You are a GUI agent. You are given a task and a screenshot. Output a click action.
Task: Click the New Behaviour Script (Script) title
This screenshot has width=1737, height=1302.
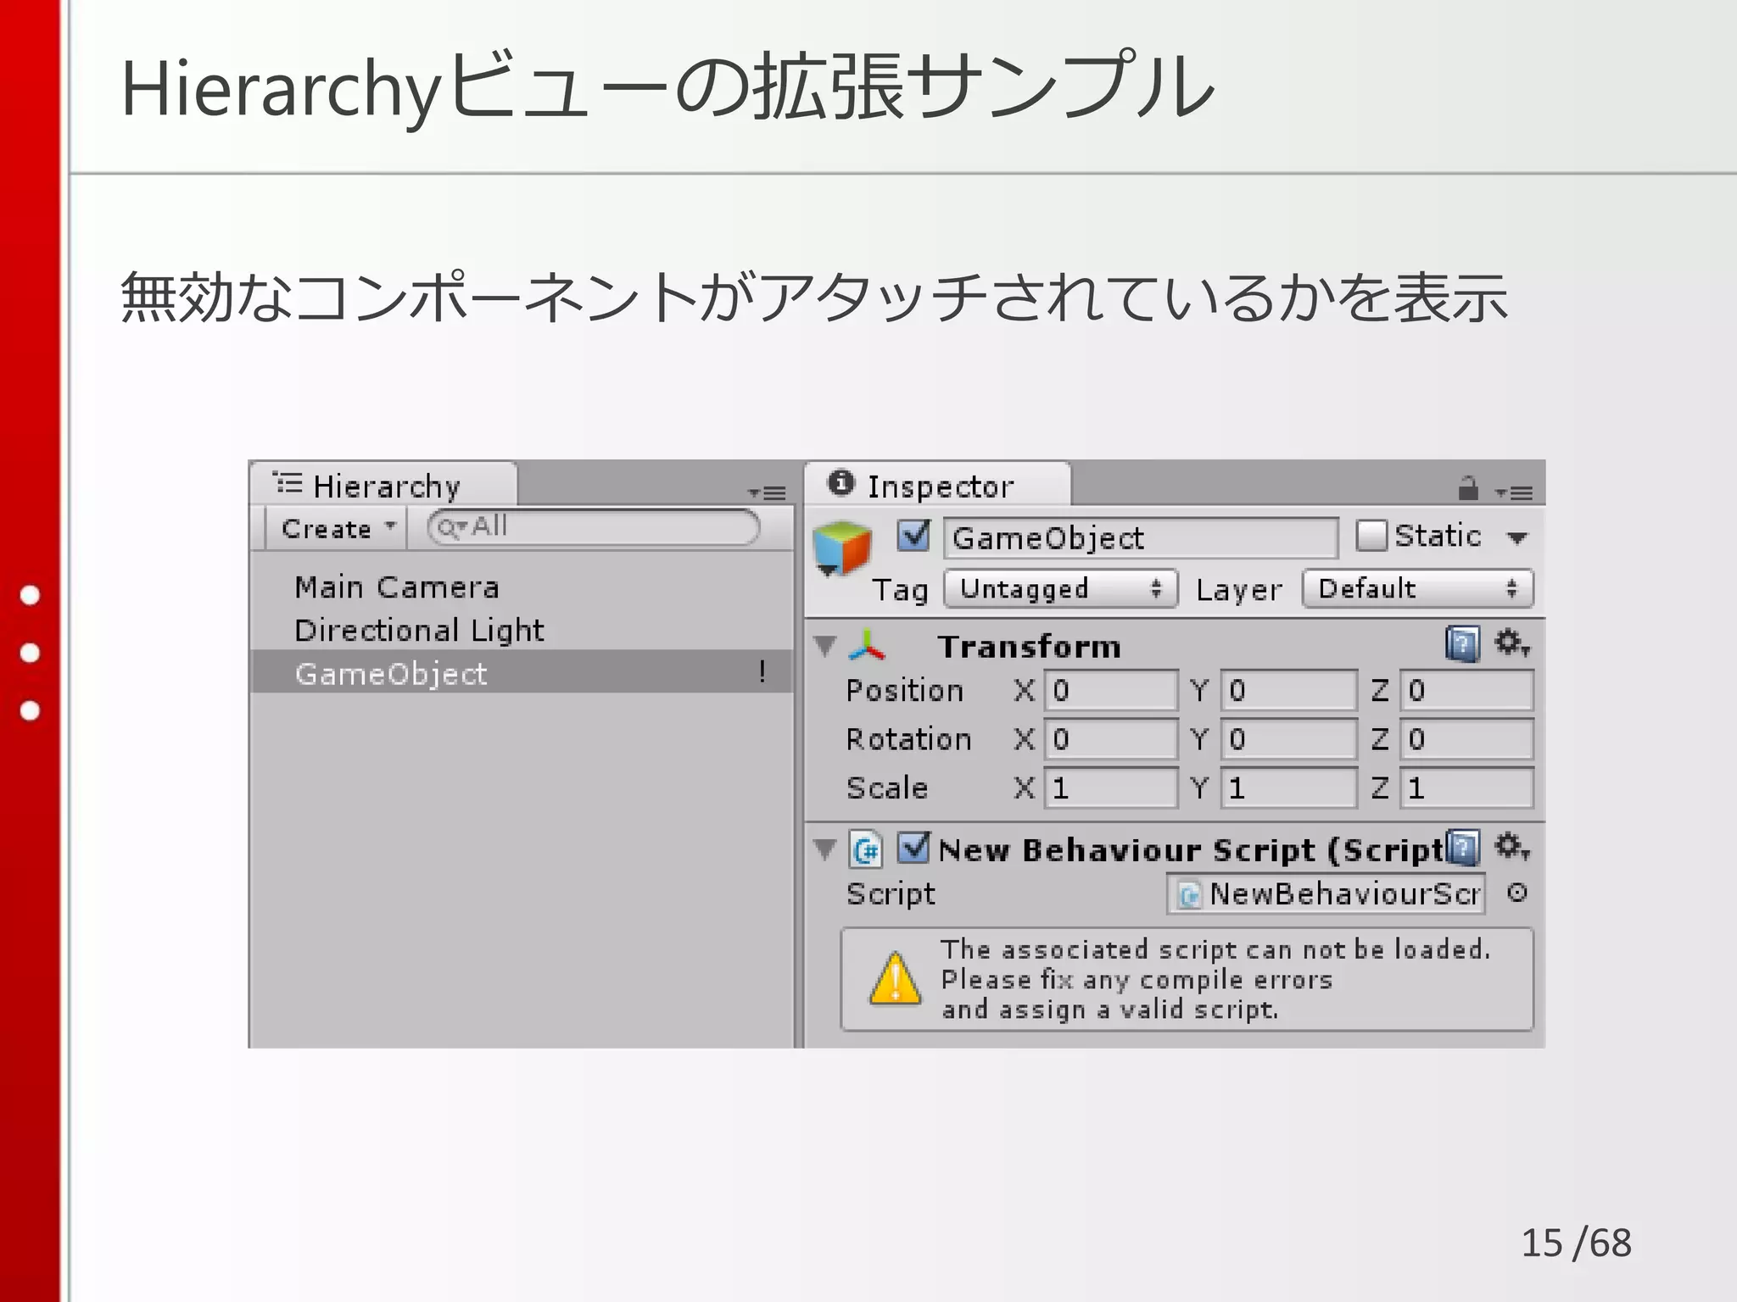point(1192,849)
